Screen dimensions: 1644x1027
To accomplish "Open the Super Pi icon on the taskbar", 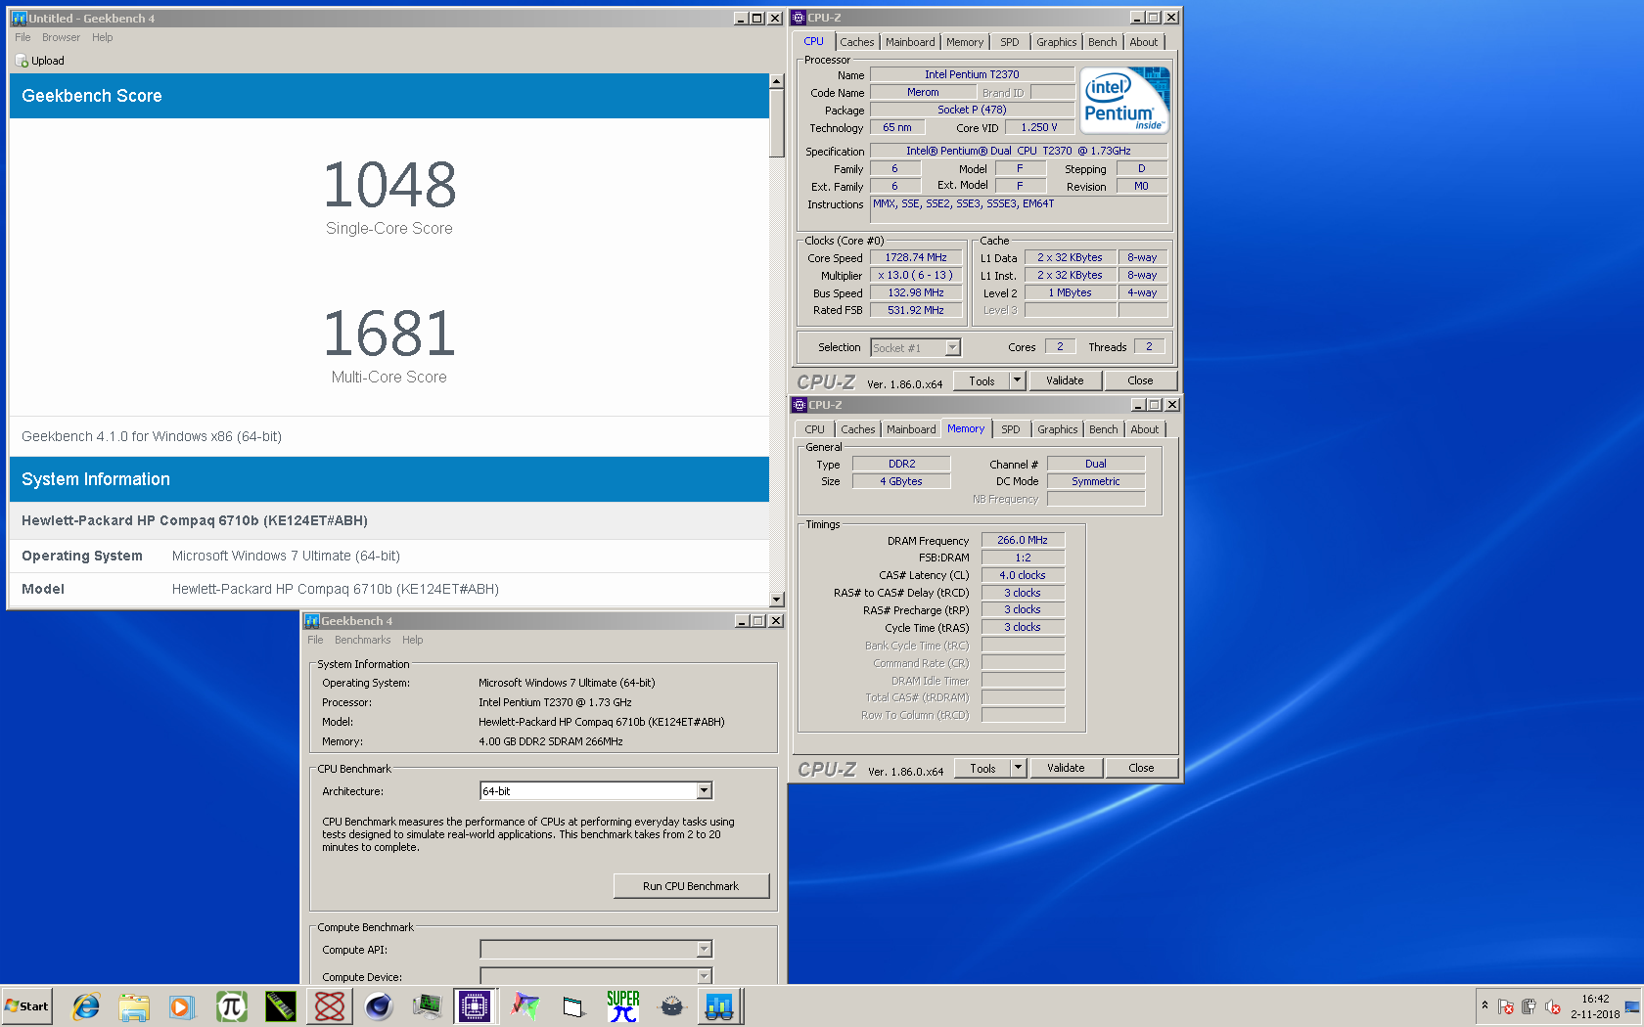I will click(x=622, y=1005).
